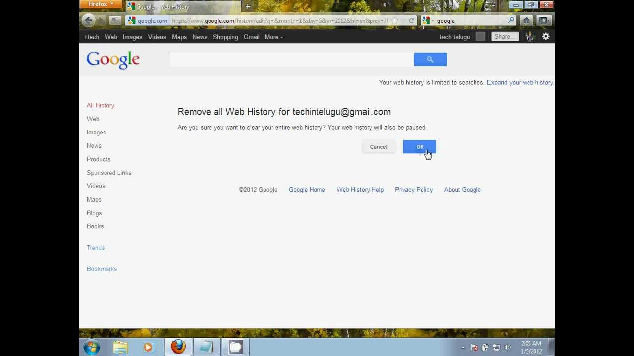Filter history by Products in sidebar

[99, 159]
